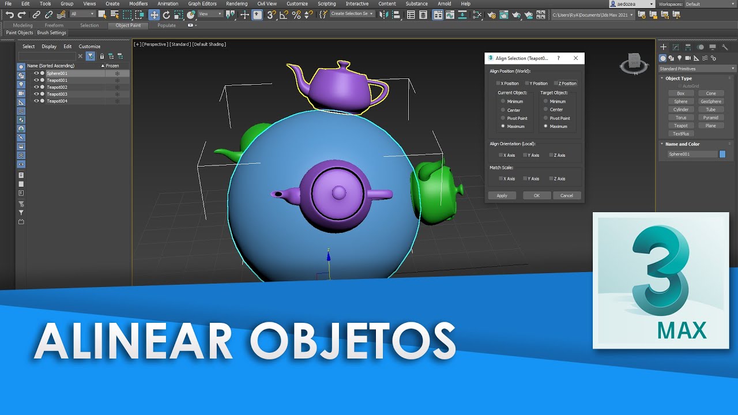Open the Scene Explorer Display menu
This screenshot has height=415, width=738.
pos(49,47)
